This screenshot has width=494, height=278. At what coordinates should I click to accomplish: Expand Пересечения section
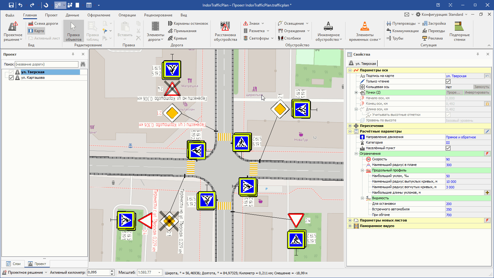pos(350,126)
